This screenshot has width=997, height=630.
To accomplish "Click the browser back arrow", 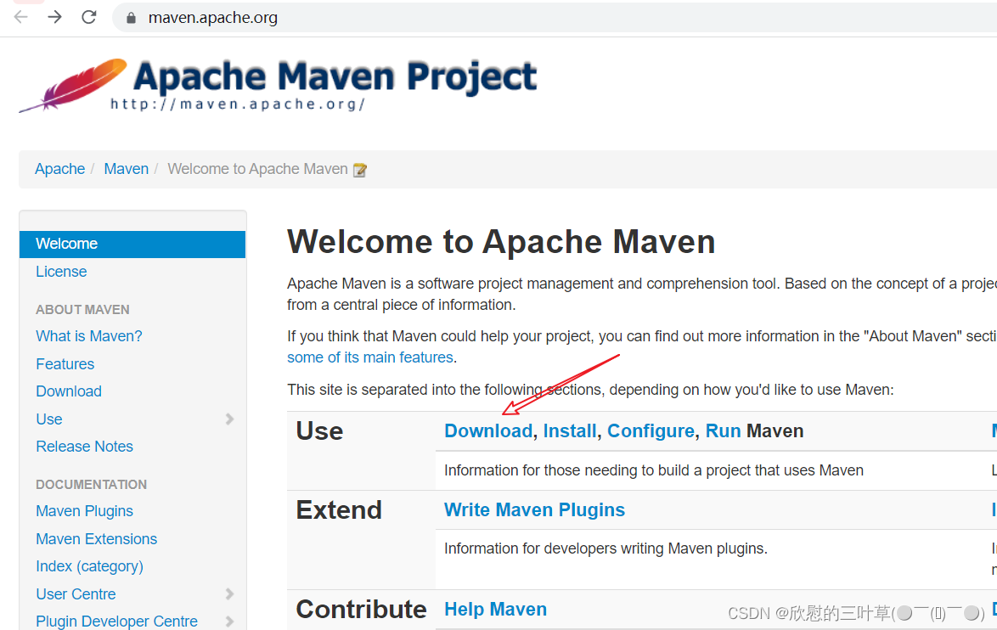I will click(x=21, y=17).
